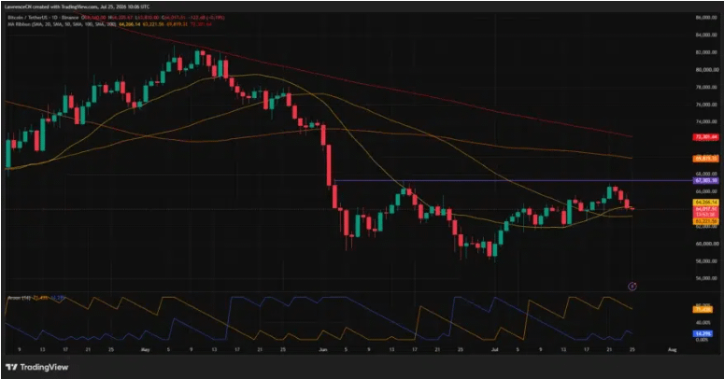Click the purple event marker icon near the date axis

(x=632, y=287)
